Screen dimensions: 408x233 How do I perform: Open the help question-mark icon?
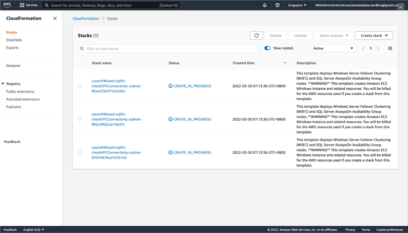pos(277,5)
